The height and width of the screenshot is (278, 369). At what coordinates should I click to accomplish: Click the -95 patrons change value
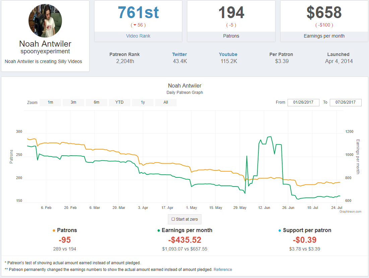tap(65, 240)
